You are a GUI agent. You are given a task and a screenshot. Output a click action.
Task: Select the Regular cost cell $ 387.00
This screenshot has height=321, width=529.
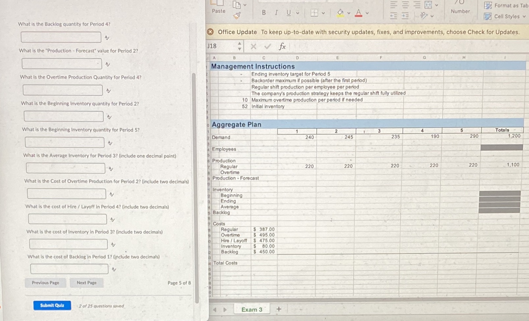[x=264, y=229]
